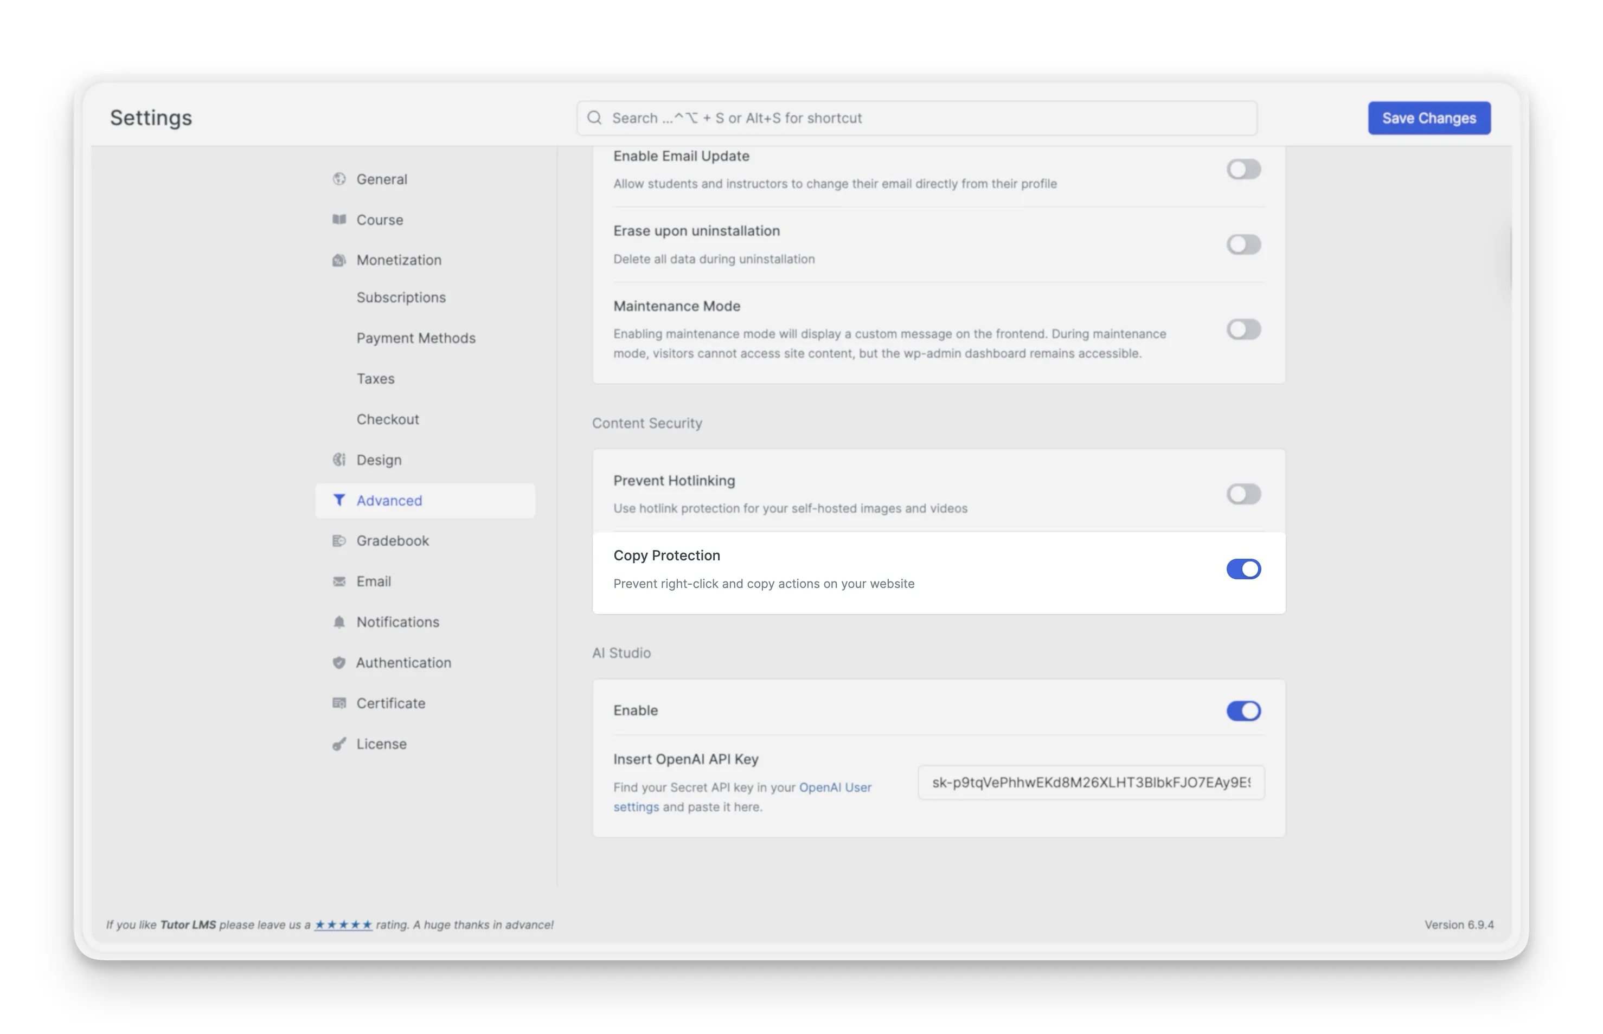Image resolution: width=1603 pixels, height=1034 pixels.
Task: Click the Advanced funnel icon
Action: (339, 500)
